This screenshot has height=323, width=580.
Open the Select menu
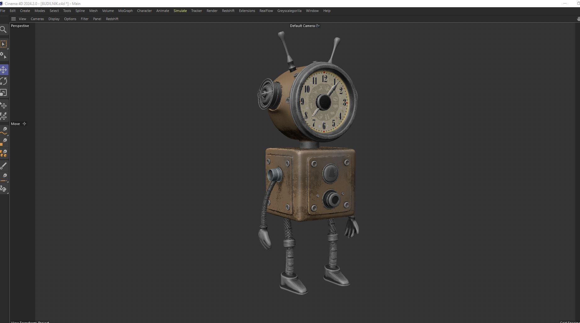click(54, 11)
